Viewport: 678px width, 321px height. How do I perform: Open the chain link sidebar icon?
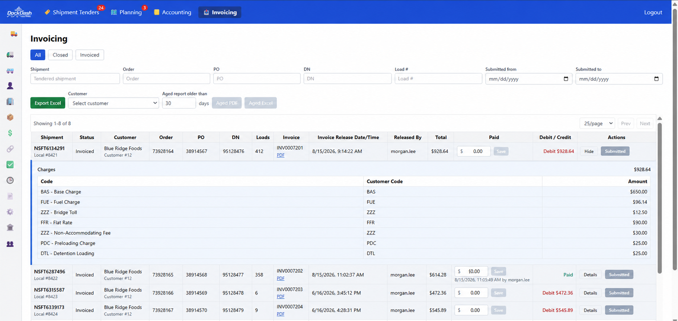pos(10,149)
